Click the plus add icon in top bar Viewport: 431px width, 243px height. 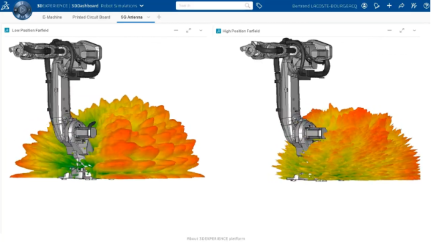point(389,5)
